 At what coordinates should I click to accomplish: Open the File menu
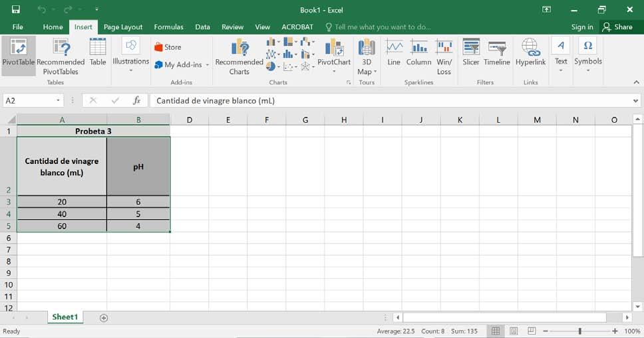[18, 27]
